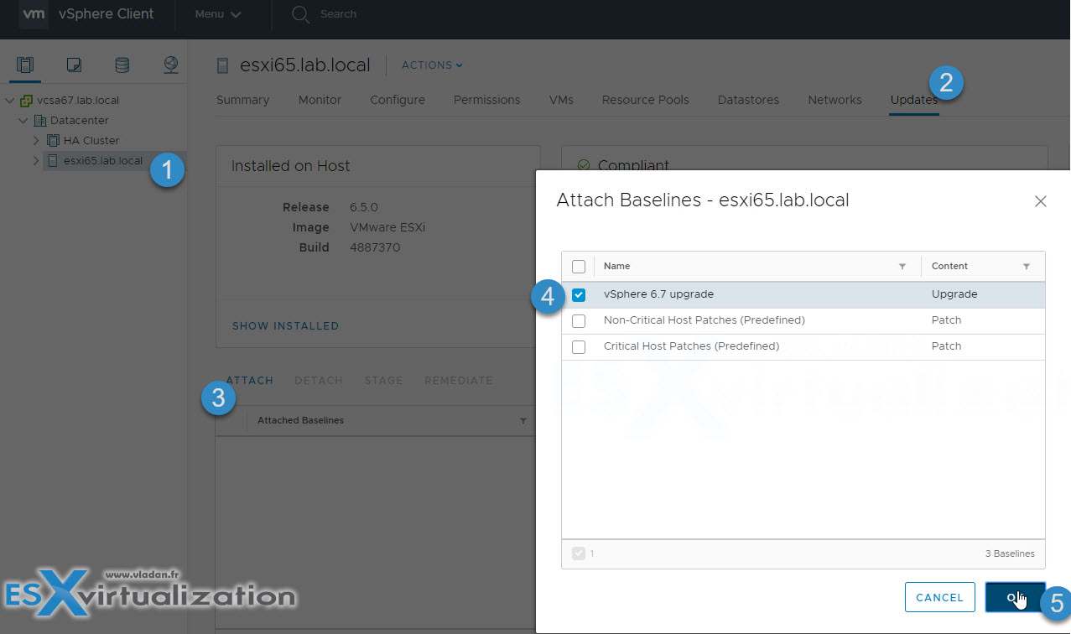Image resolution: width=1071 pixels, height=634 pixels.
Task: Click the HA Cluster icon in tree
Action: 54,141
